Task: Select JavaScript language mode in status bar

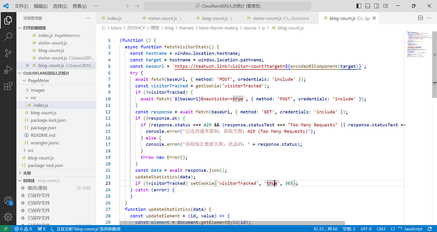Action: click(x=414, y=229)
